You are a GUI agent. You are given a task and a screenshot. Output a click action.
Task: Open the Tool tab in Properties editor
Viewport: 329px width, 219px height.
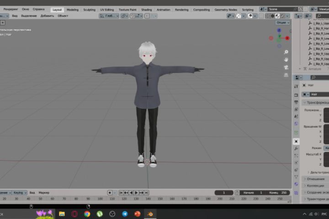tap(296, 86)
